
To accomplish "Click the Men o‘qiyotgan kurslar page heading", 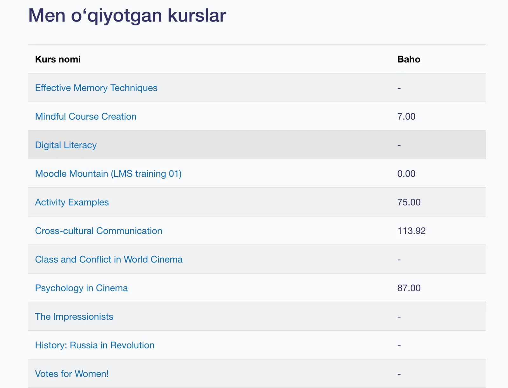I will [127, 15].
